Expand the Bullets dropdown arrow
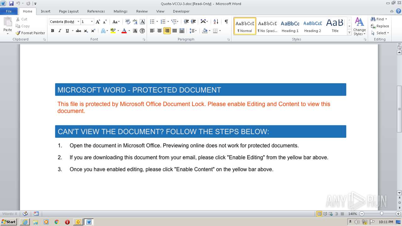This screenshot has width=402, height=226. [x=157, y=22]
